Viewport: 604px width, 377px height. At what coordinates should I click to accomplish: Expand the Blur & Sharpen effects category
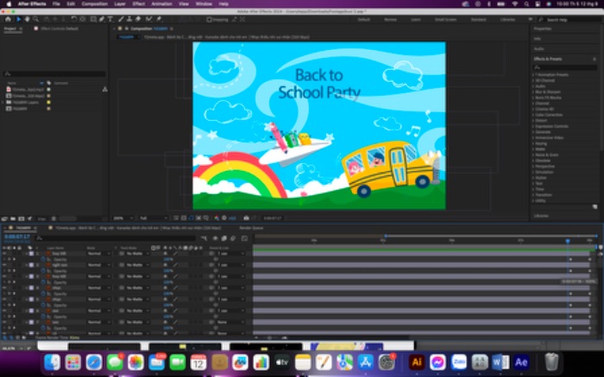[533, 91]
